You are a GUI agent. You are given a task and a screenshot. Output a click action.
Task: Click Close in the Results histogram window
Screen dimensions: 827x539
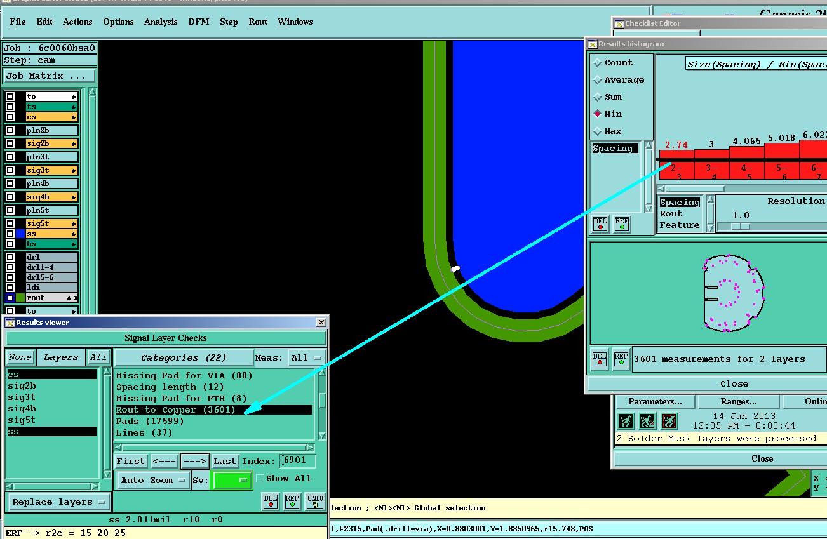pyautogui.click(x=734, y=383)
